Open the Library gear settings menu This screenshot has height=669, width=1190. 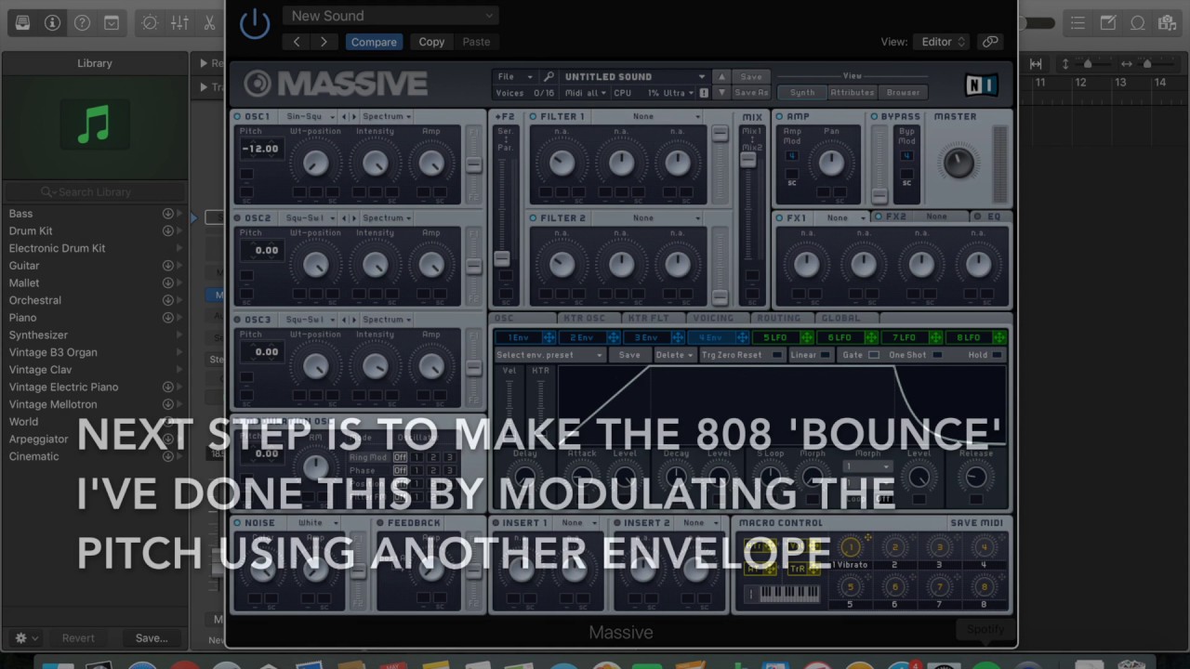coord(26,638)
